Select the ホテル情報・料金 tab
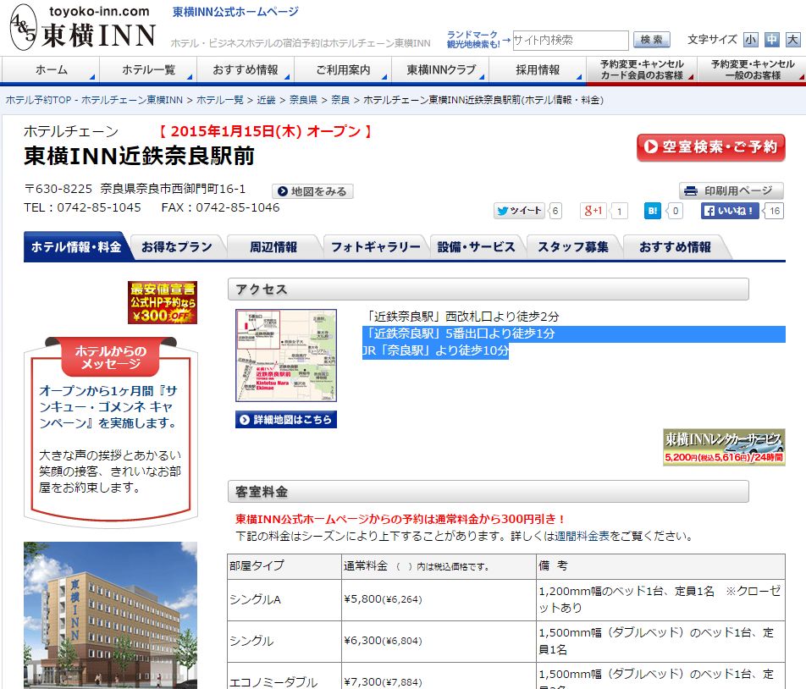 click(76, 247)
